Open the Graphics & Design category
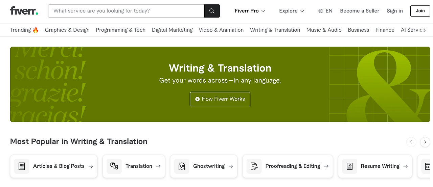The image size is (433, 187). pyautogui.click(x=67, y=30)
